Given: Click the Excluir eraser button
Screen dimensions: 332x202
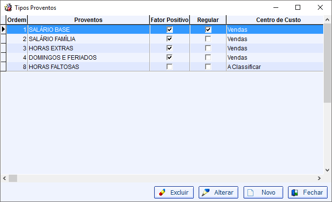Looking at the screenshot, I should pyautogui.click(x=174, y=192).
